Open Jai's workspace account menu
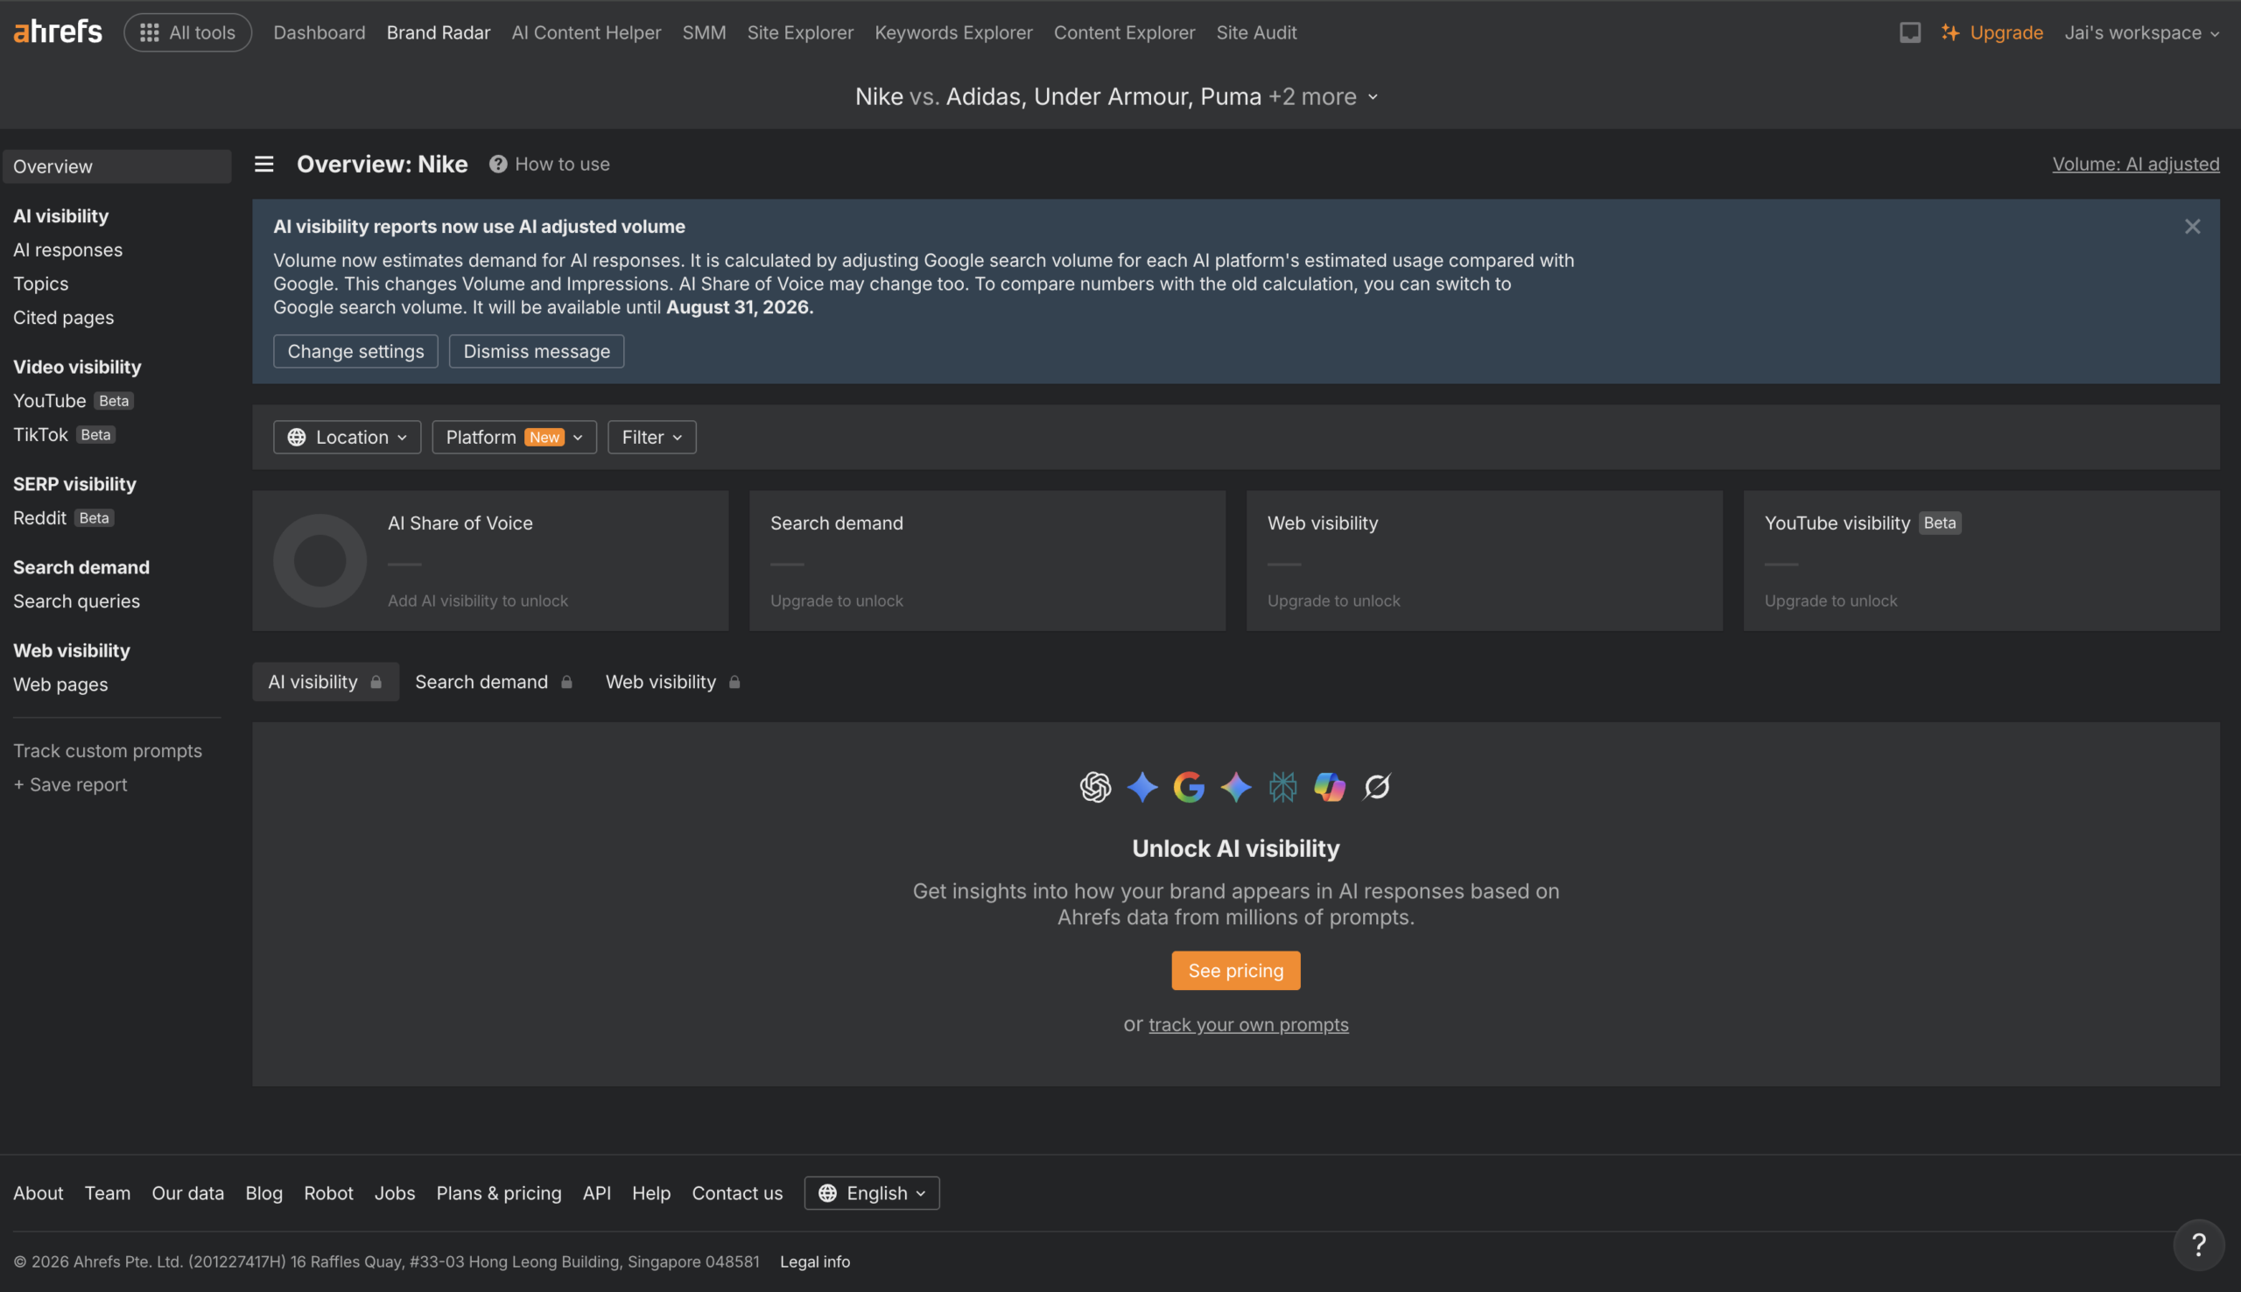The width and height of the screenshot is (2241, 1292). [x=2141, y=33]
